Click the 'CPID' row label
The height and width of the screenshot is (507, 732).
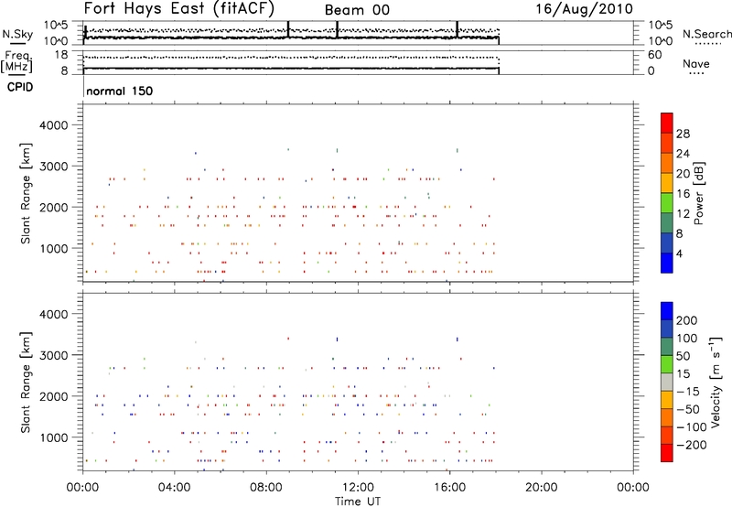coord(20,87)
